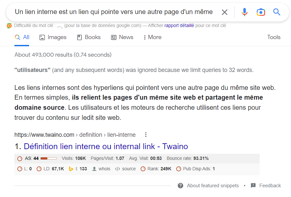Image resolution: width=291 pixels, height=197 pixels.
Task: Switch to the Images tab
Action: pyautogui.click(x=53, y=37)
